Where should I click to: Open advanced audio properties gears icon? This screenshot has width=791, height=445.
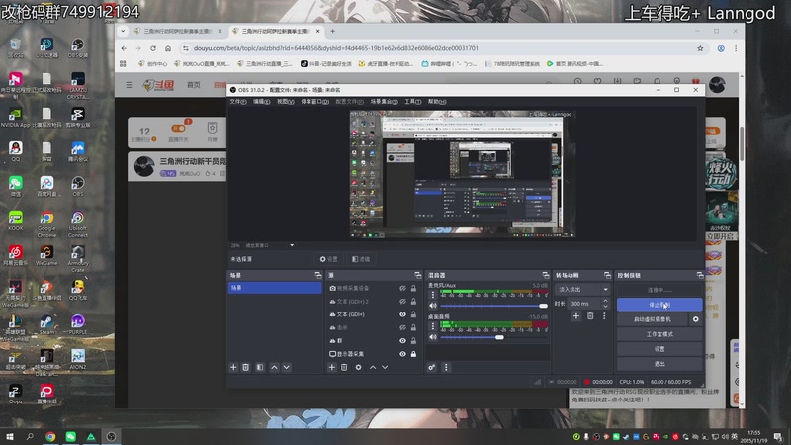[x=432, y=367]
